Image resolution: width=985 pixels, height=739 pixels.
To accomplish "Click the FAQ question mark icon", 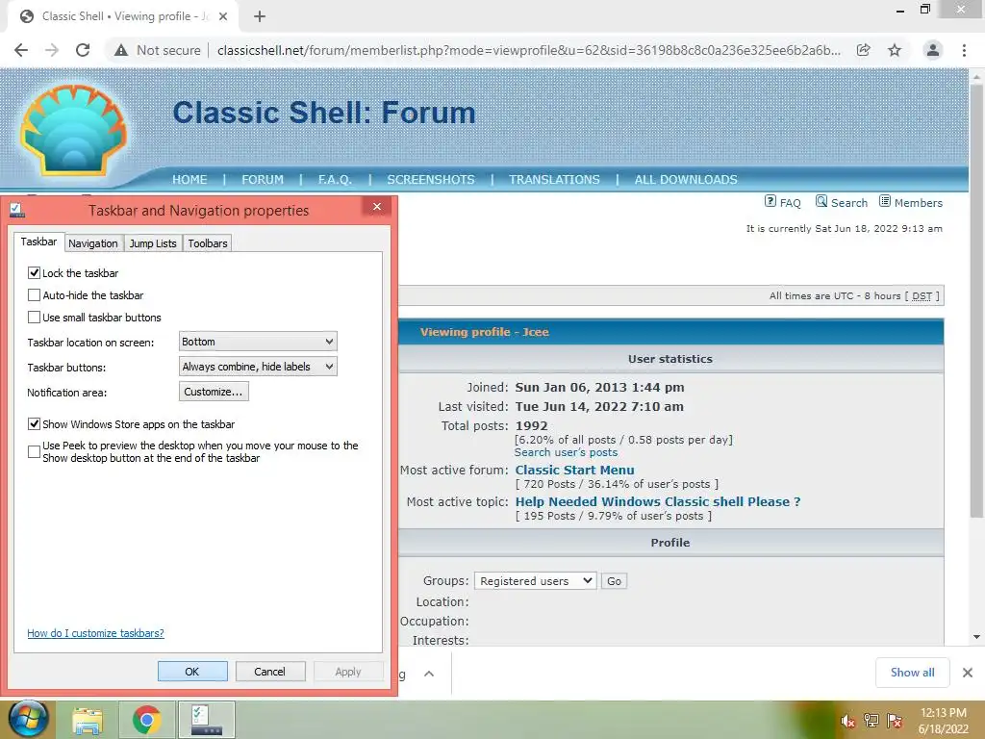I will tap(770, 201).
